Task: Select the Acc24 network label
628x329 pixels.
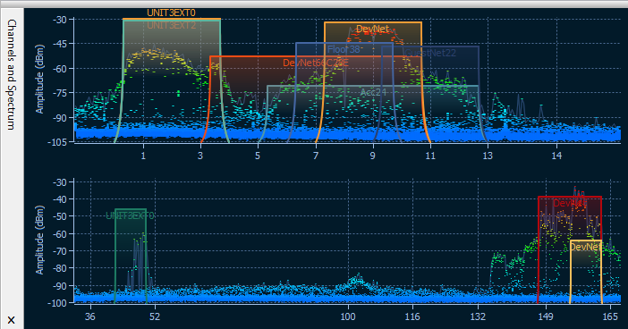Action: point(373,92)
